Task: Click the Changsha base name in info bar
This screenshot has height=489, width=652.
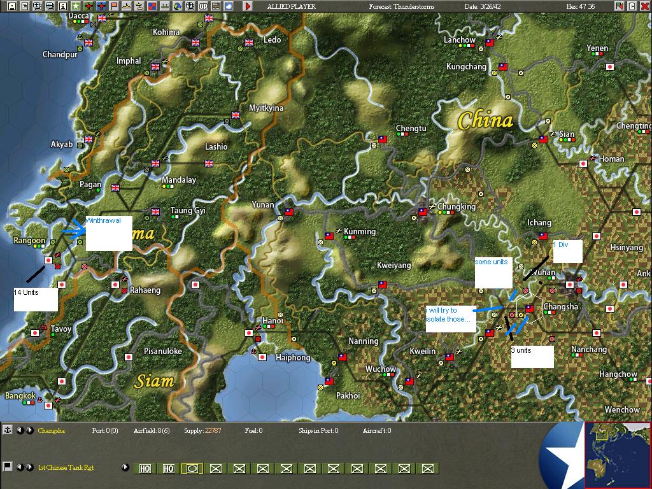Action: (x=51, y=430)
